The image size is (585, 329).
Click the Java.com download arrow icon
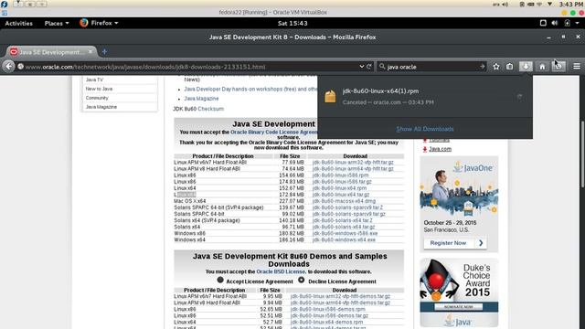point(424,149)
